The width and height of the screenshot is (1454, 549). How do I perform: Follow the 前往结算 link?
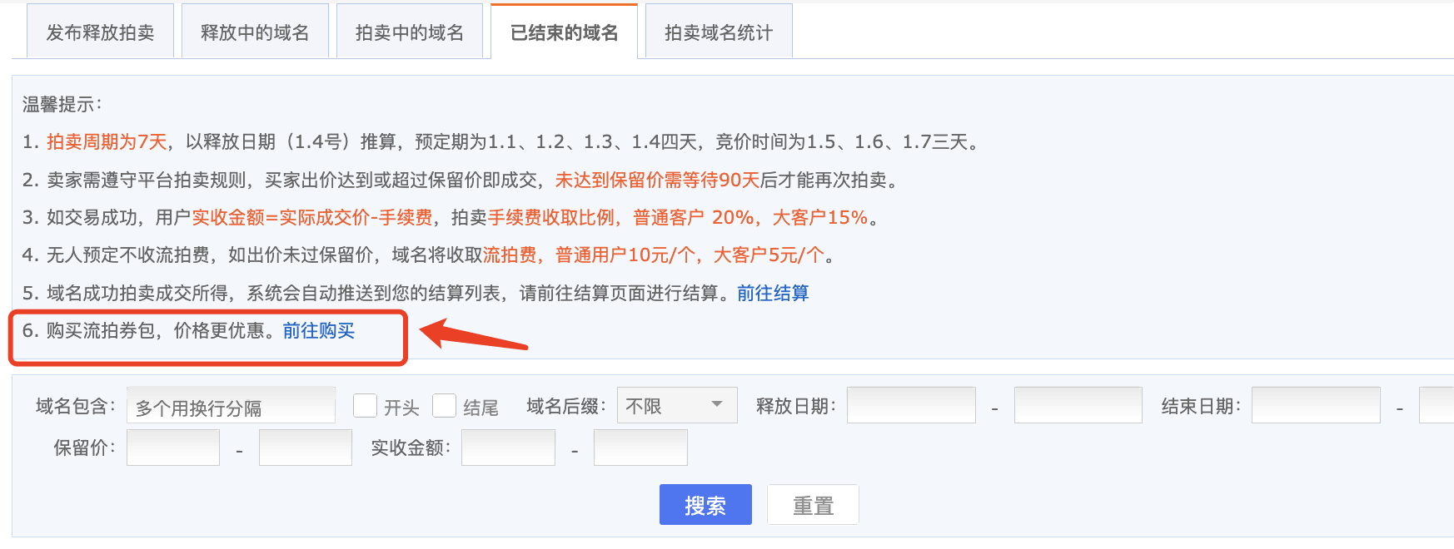point(773,293)
